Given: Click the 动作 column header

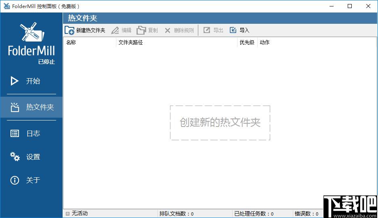Looking at the screenshot, I should (x=265, y=42).
